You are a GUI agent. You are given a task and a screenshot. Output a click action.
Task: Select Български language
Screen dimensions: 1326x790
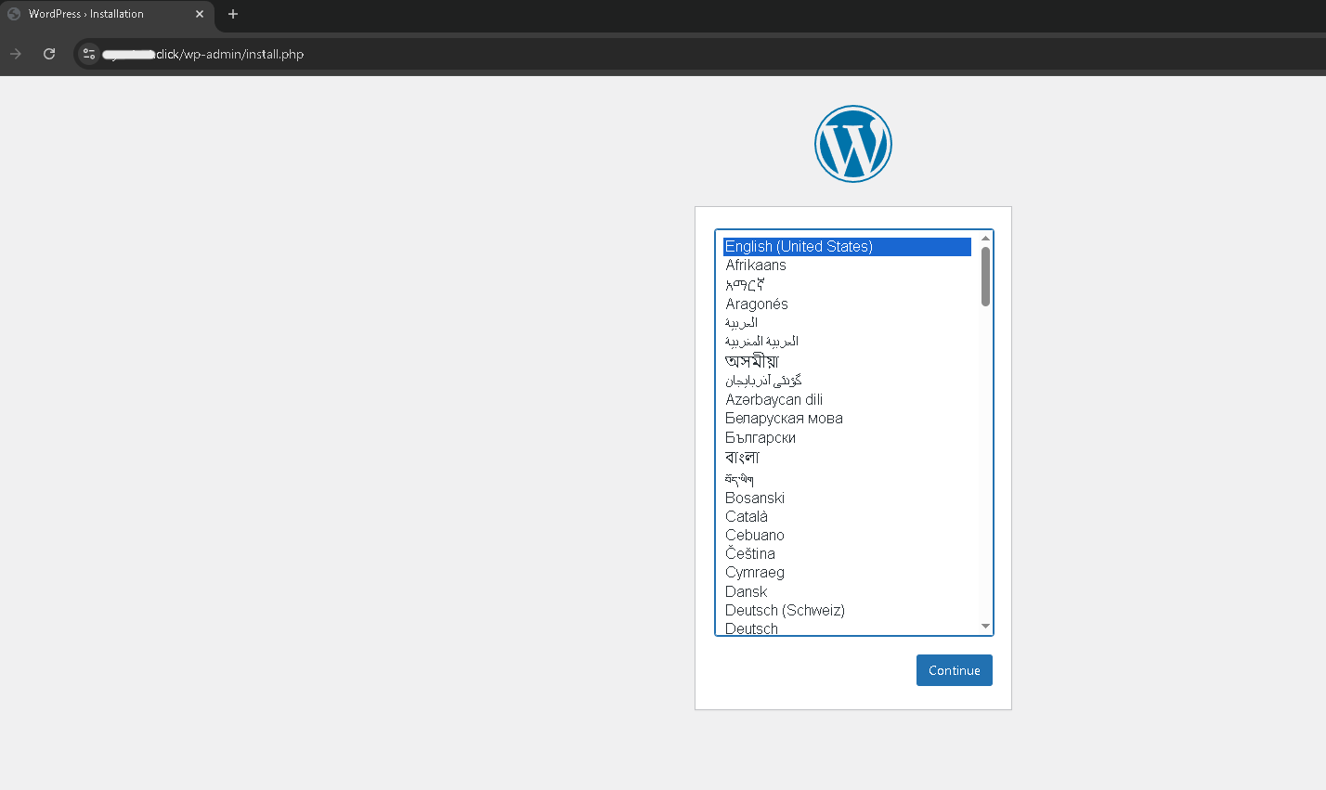[847, 437]
